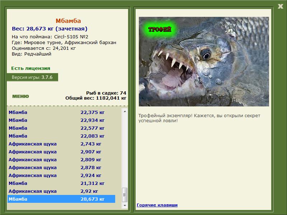Open the МЕНЮ button
The height and width of the screenshot is (215, 287).
(20, 96)
